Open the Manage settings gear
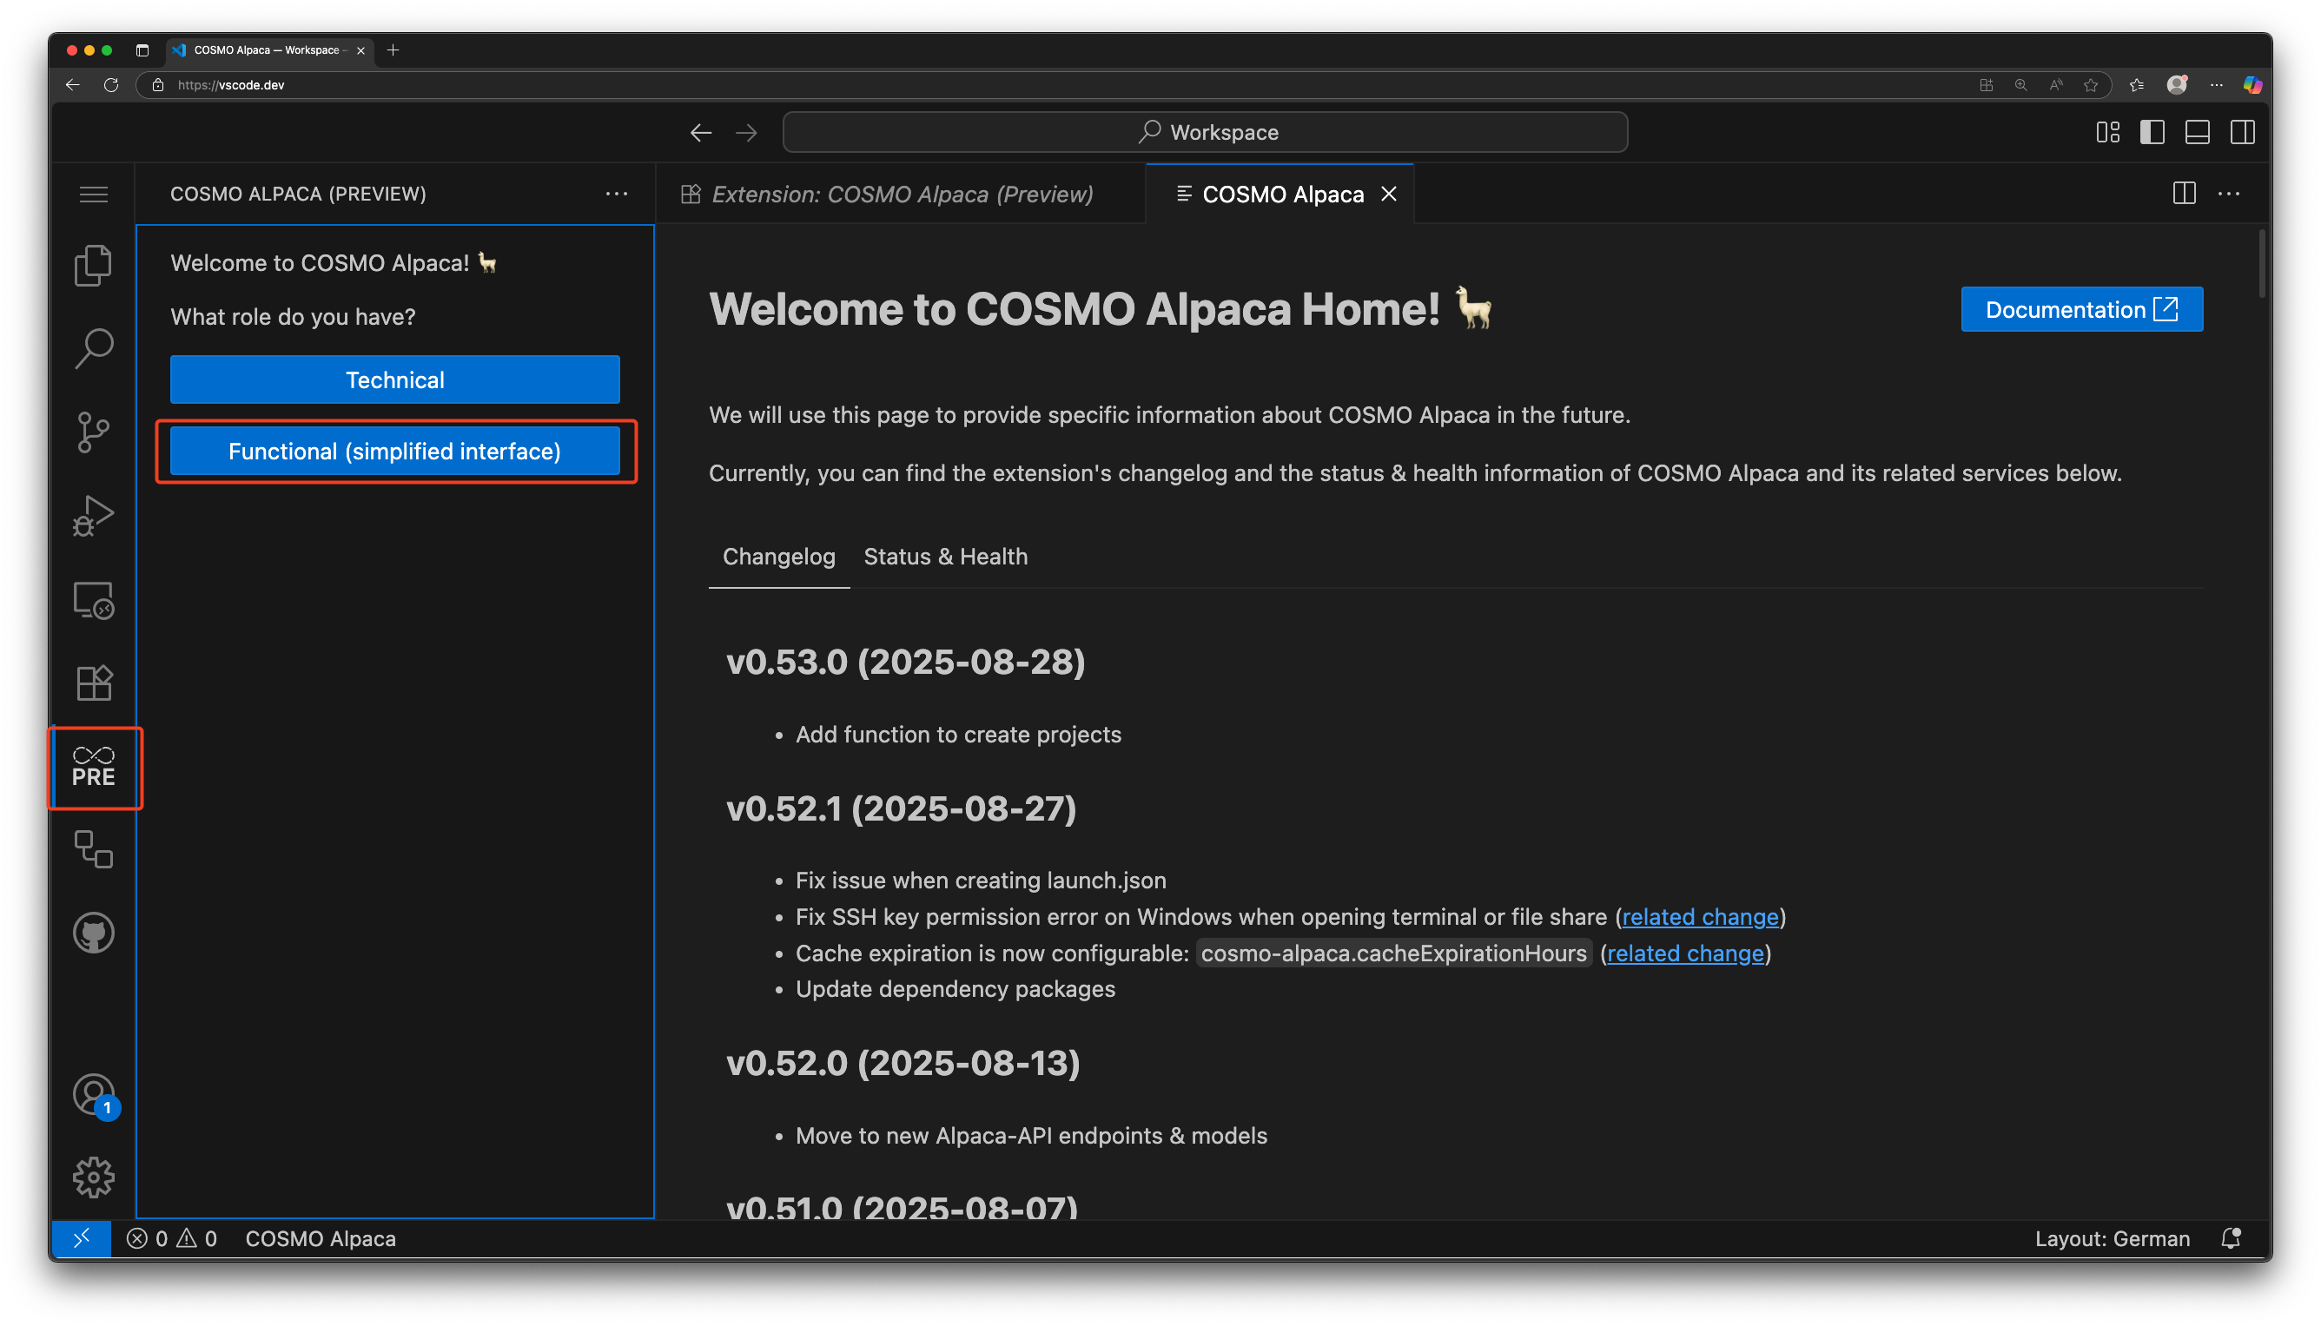Screen dimensions: 2321x1326 coord(93,1177)
